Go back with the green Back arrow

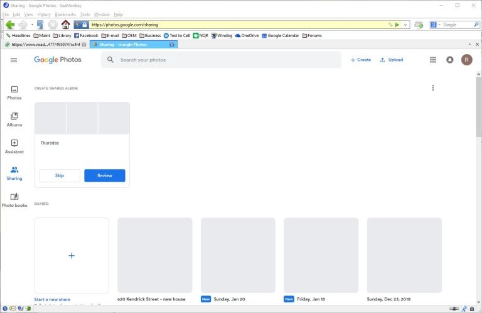pos(10,25)
